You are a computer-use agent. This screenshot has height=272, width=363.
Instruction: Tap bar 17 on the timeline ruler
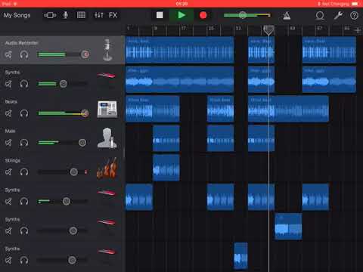(x=184, y=28)
